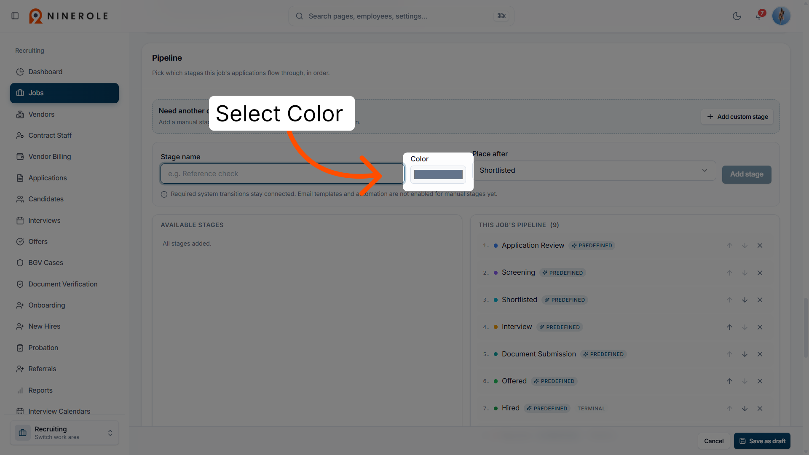Move Offered stage up

click(729, 381)
